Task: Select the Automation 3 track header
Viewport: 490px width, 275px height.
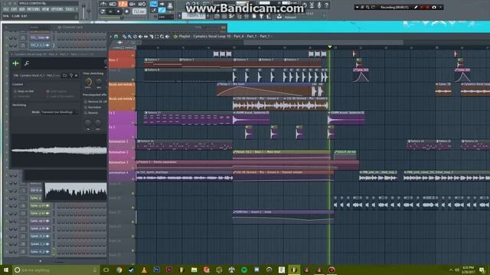Action: pyautogui.click(x=122, y=165)
